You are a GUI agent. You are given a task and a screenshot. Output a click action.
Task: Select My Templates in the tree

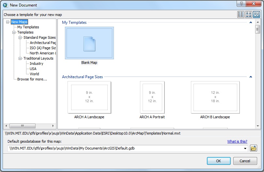(28, 27)
